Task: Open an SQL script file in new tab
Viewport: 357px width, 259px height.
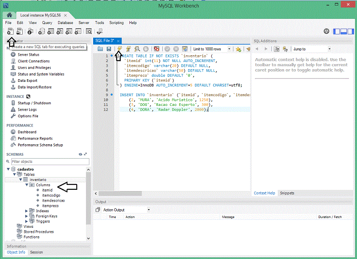Action: [x=19, y=31]
